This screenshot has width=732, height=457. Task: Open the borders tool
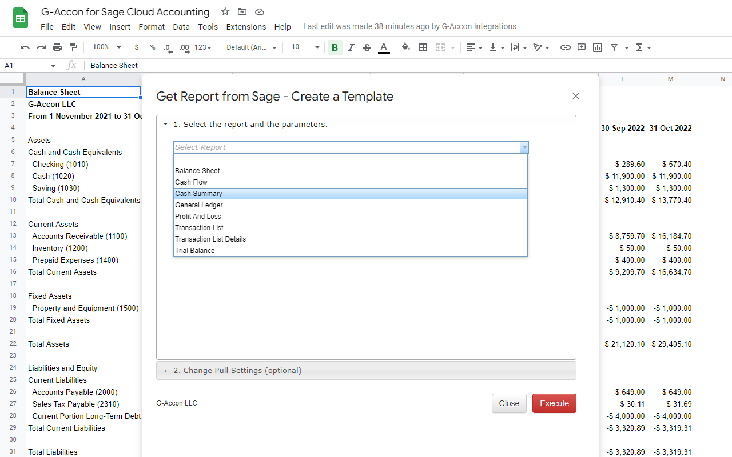pyautogui.click(x=423, y=47)
